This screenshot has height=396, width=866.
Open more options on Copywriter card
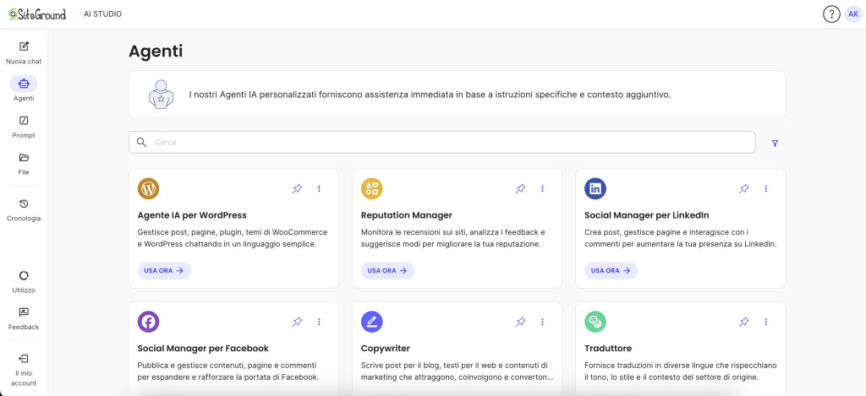(542, 322)
